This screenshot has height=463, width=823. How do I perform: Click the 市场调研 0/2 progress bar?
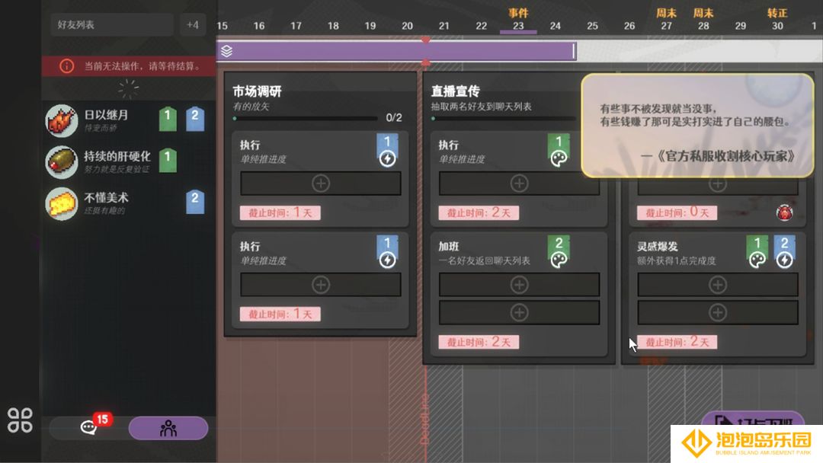pos(306,119)
